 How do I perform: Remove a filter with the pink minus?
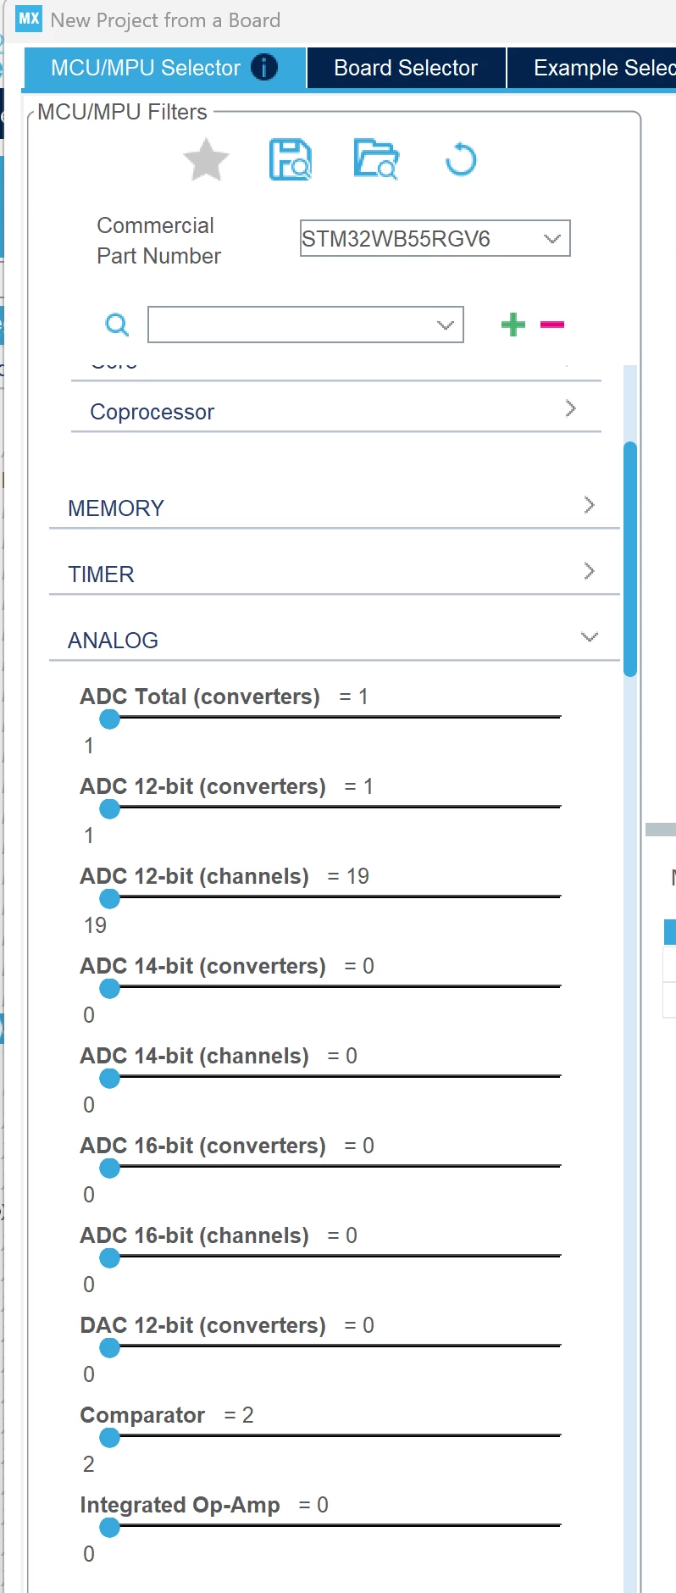[x=552, y=325]
